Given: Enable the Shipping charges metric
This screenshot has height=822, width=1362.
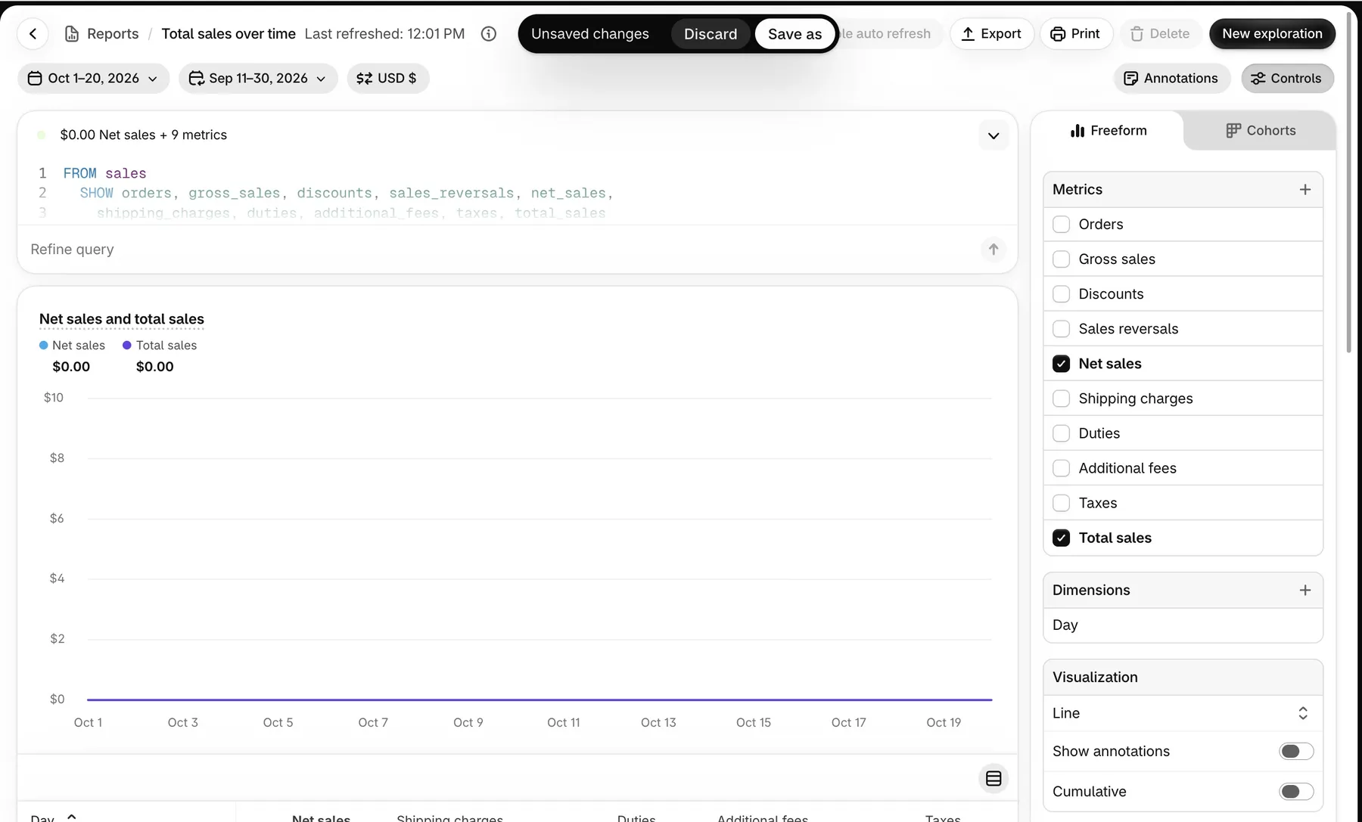Looking at the screenshot, I should pyautogui.click(x=1062, y=399).
